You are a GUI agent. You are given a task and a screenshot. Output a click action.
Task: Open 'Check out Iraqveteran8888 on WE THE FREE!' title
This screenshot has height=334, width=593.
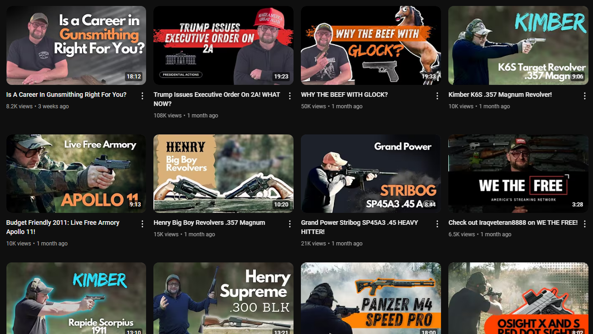point(513,223)
